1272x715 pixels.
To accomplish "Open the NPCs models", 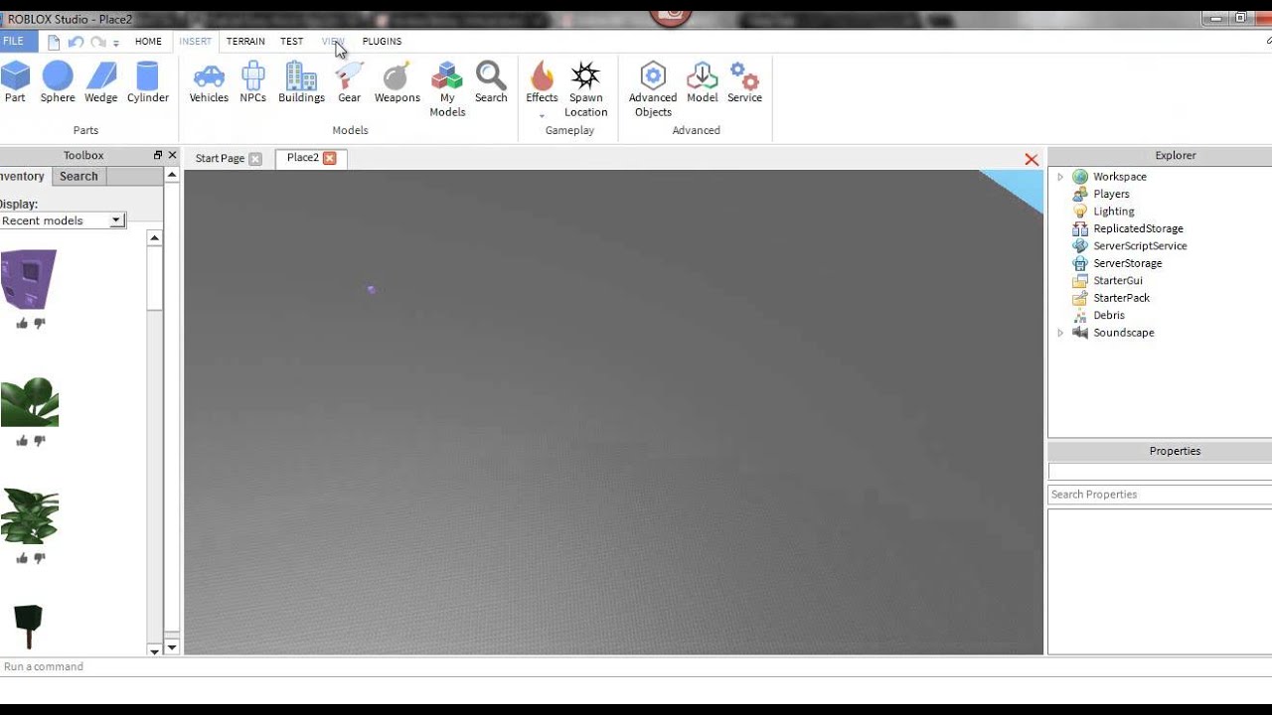I will [253, 82].
